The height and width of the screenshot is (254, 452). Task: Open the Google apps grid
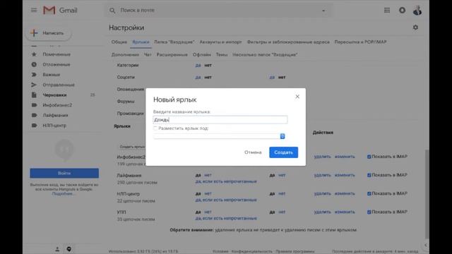387,11
